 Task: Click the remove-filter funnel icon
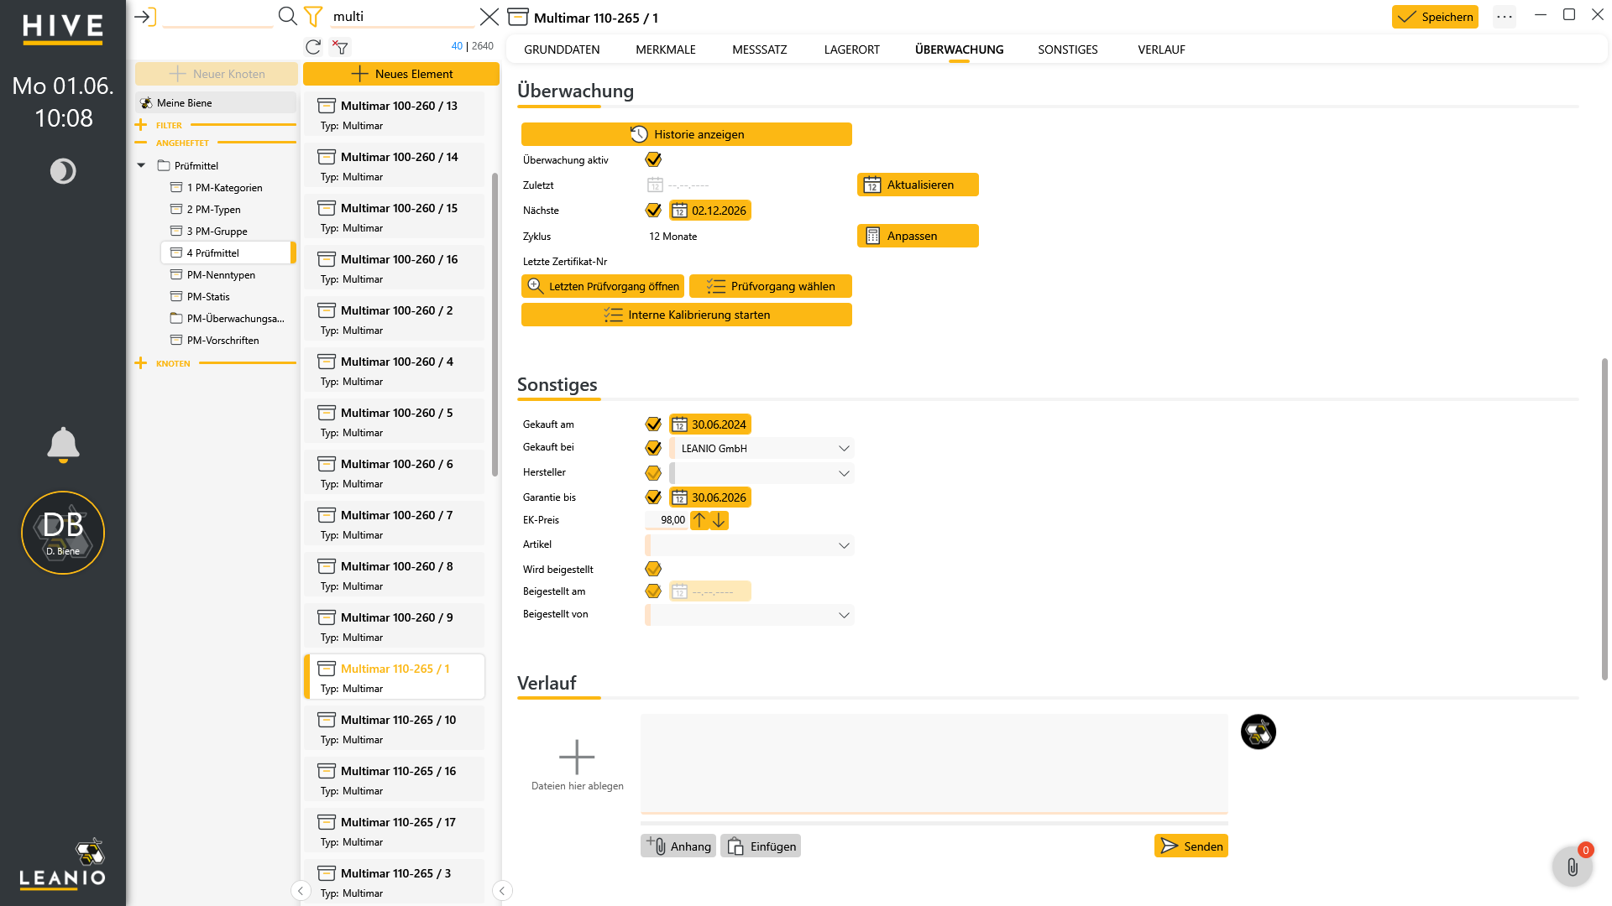click(340, 47)
